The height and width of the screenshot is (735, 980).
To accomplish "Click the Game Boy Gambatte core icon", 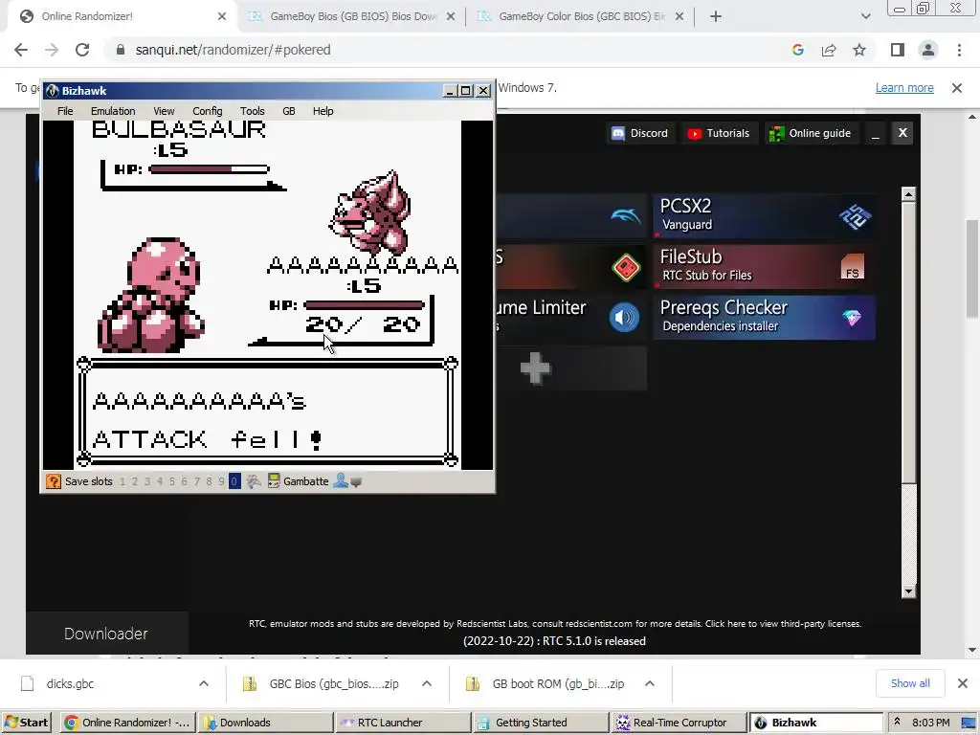I will pos(273,481).
